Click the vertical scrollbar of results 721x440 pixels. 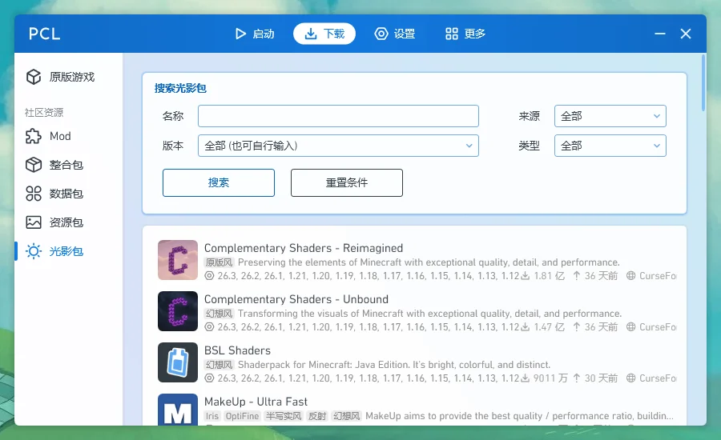pyautogui.click(x=703, y=82)
